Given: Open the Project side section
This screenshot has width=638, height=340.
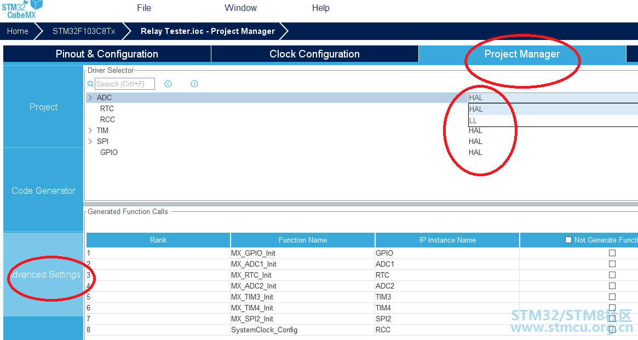Looking at the screenshot, I should coord(43,107).
